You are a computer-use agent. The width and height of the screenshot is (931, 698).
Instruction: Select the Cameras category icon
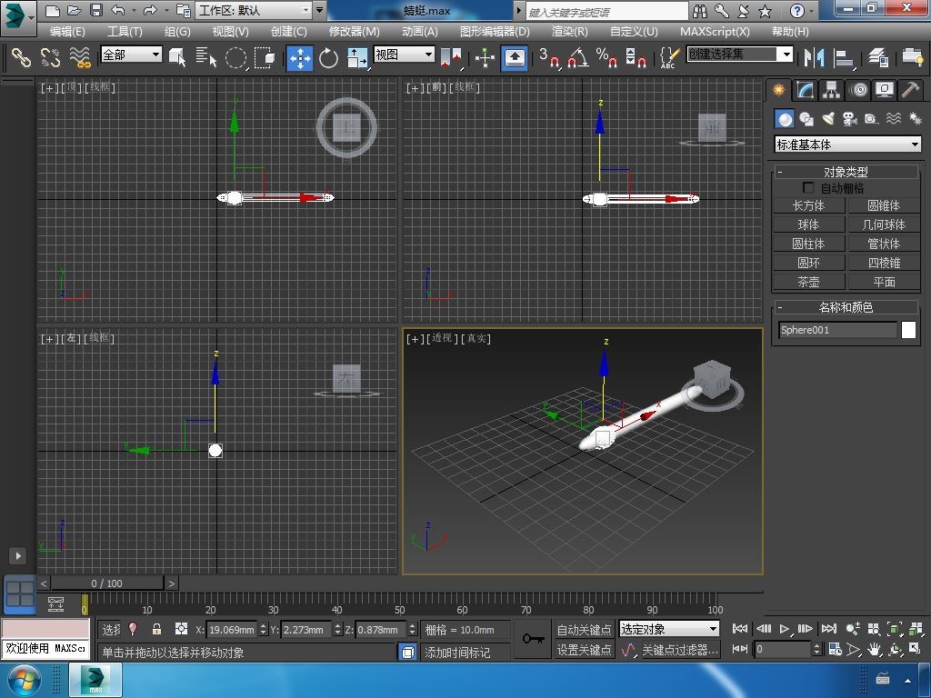[850, 119]
